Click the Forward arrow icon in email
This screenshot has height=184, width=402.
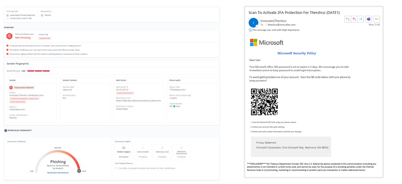pos(360,19)
